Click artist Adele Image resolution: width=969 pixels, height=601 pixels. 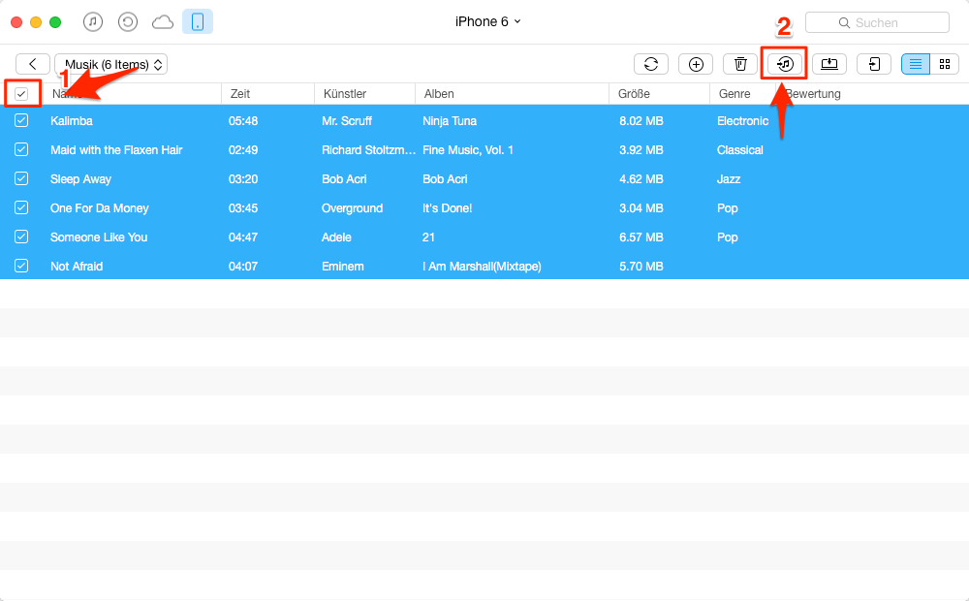point(336,237)
